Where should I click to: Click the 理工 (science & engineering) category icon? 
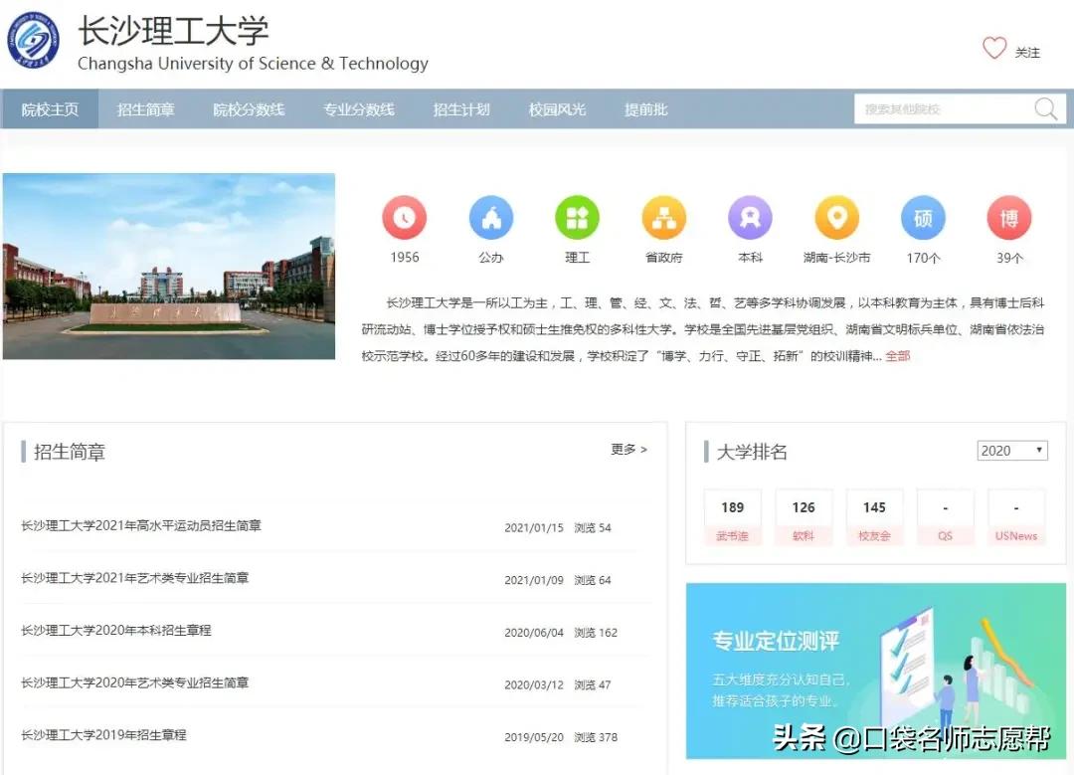click(577, 217)
